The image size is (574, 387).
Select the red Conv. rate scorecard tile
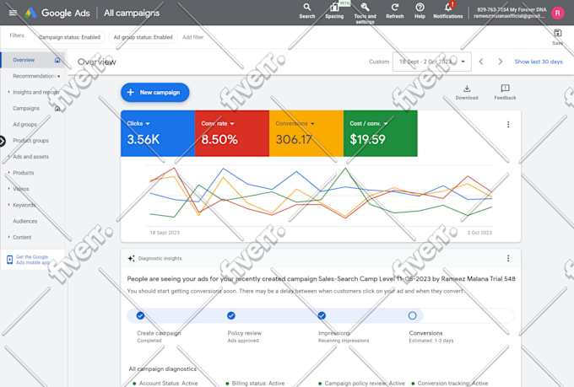(x=232, y=133)
